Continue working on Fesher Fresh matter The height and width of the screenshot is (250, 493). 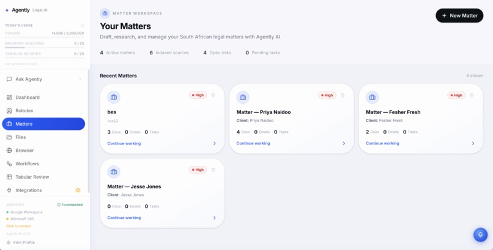382,143
